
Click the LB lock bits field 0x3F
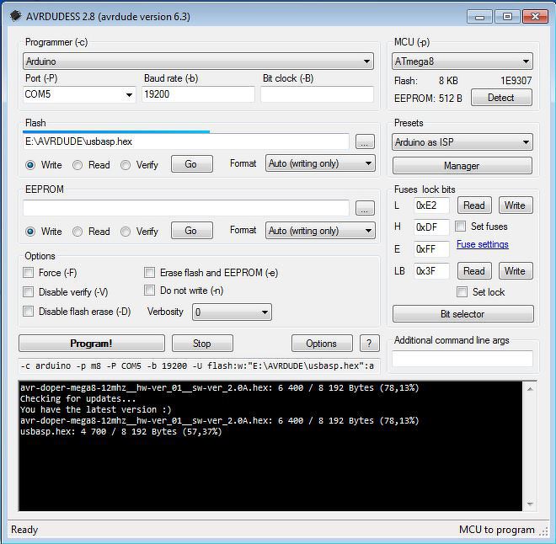point(431,271)
